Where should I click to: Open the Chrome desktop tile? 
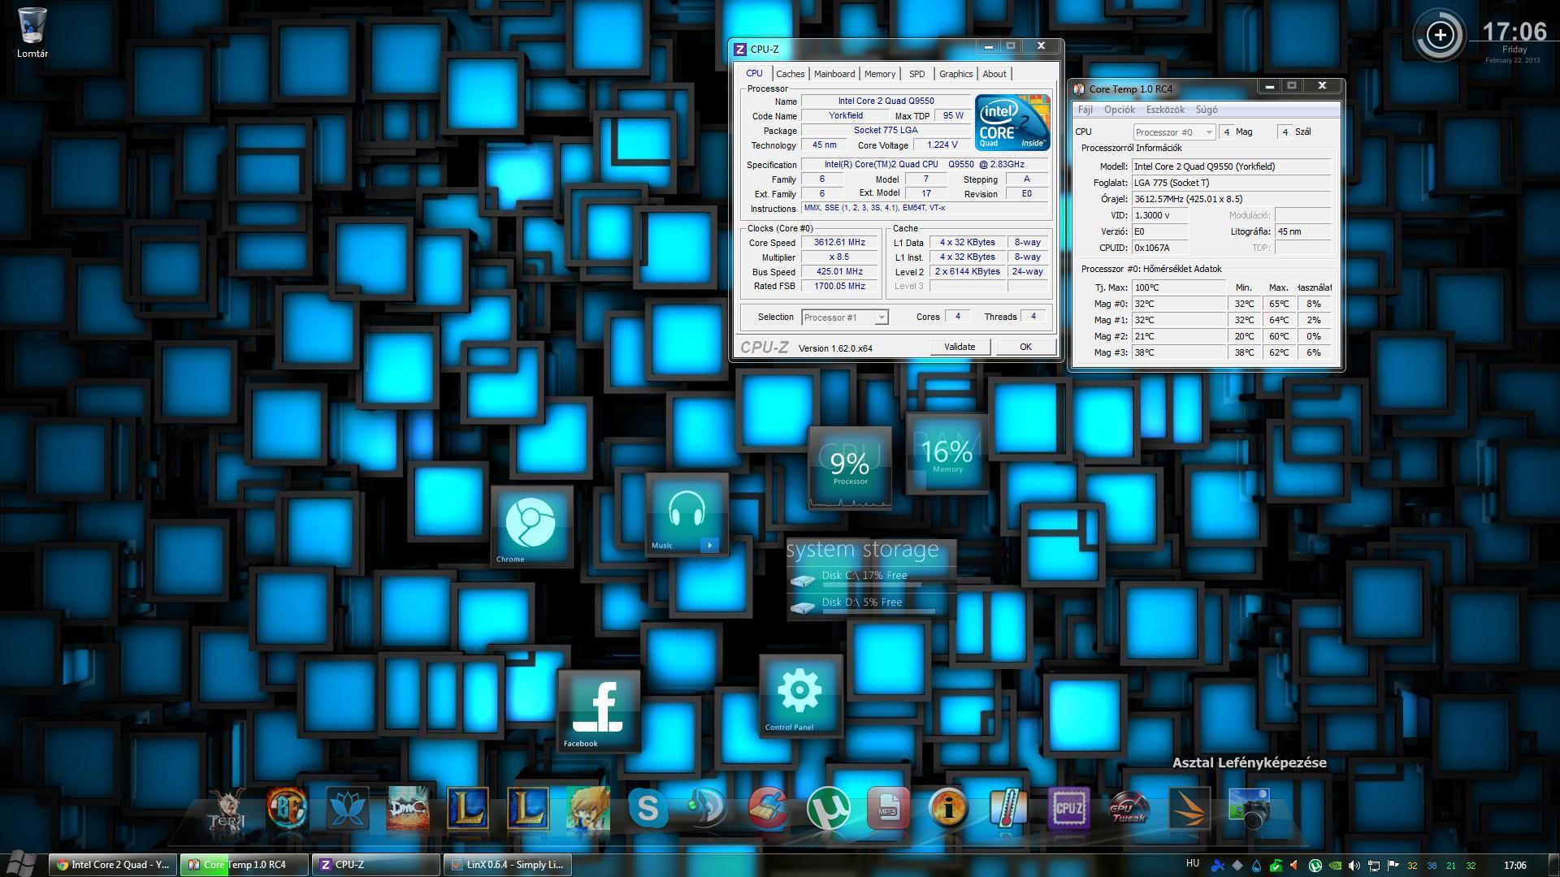(x=531, y=524)
